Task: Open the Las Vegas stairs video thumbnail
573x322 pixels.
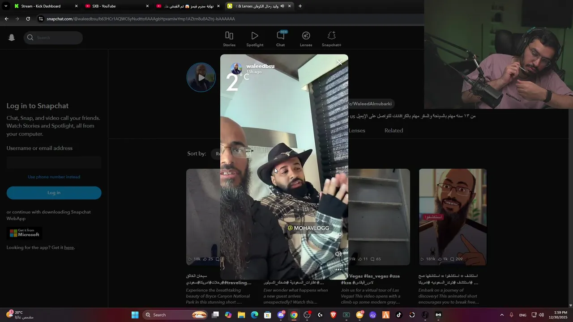Action: (379, 217)
